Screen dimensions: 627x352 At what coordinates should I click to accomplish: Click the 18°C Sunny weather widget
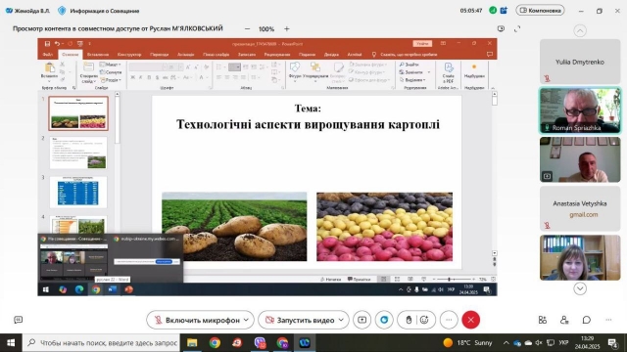point(468,343)
